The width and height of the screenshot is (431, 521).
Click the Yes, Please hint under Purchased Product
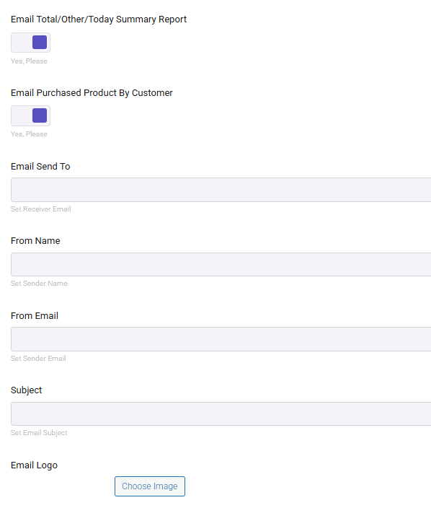pyautogui.click(x=30, y=134)
